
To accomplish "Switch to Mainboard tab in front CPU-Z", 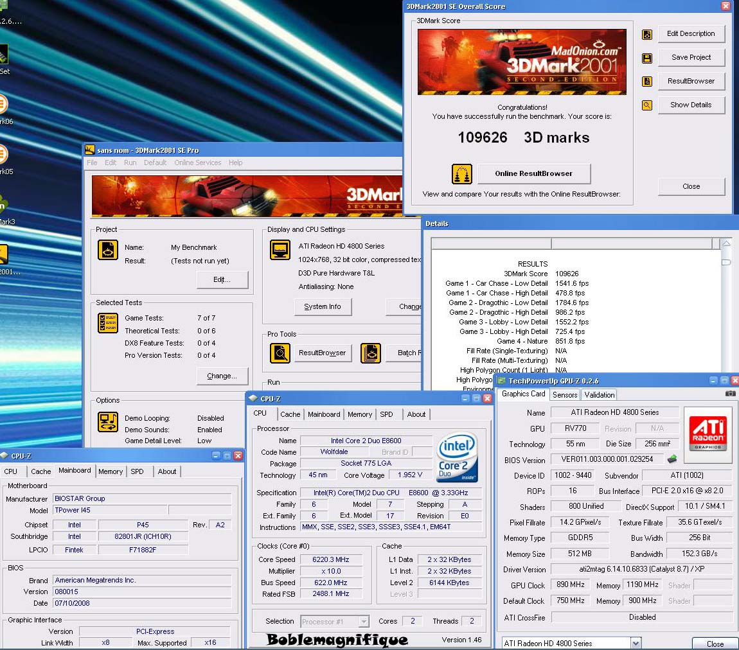I will tap(324, 414).
